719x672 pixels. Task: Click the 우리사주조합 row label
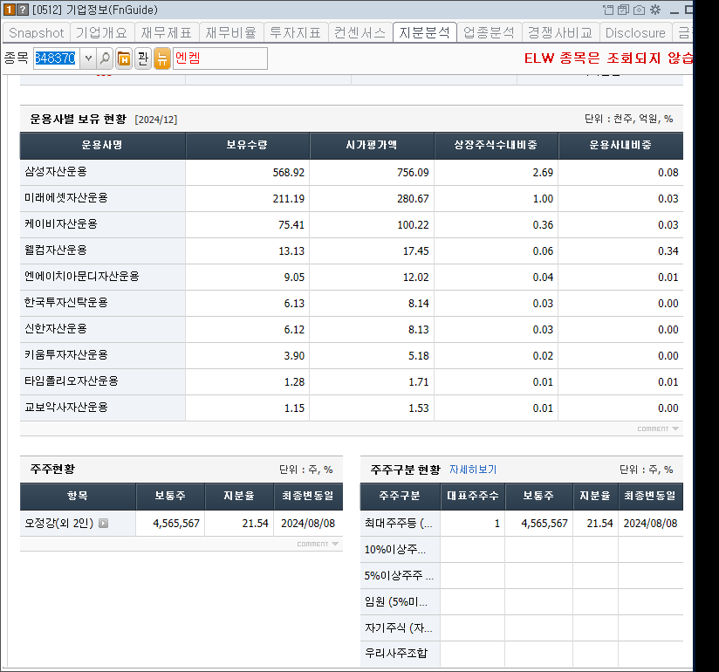pyautogui.click(x=396, y=653)
